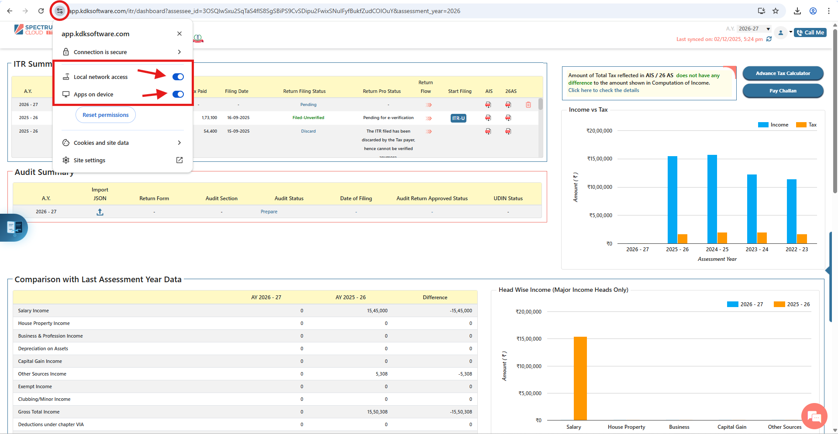
Task: Toggle the Local network access switch
Action: (178, 77)
